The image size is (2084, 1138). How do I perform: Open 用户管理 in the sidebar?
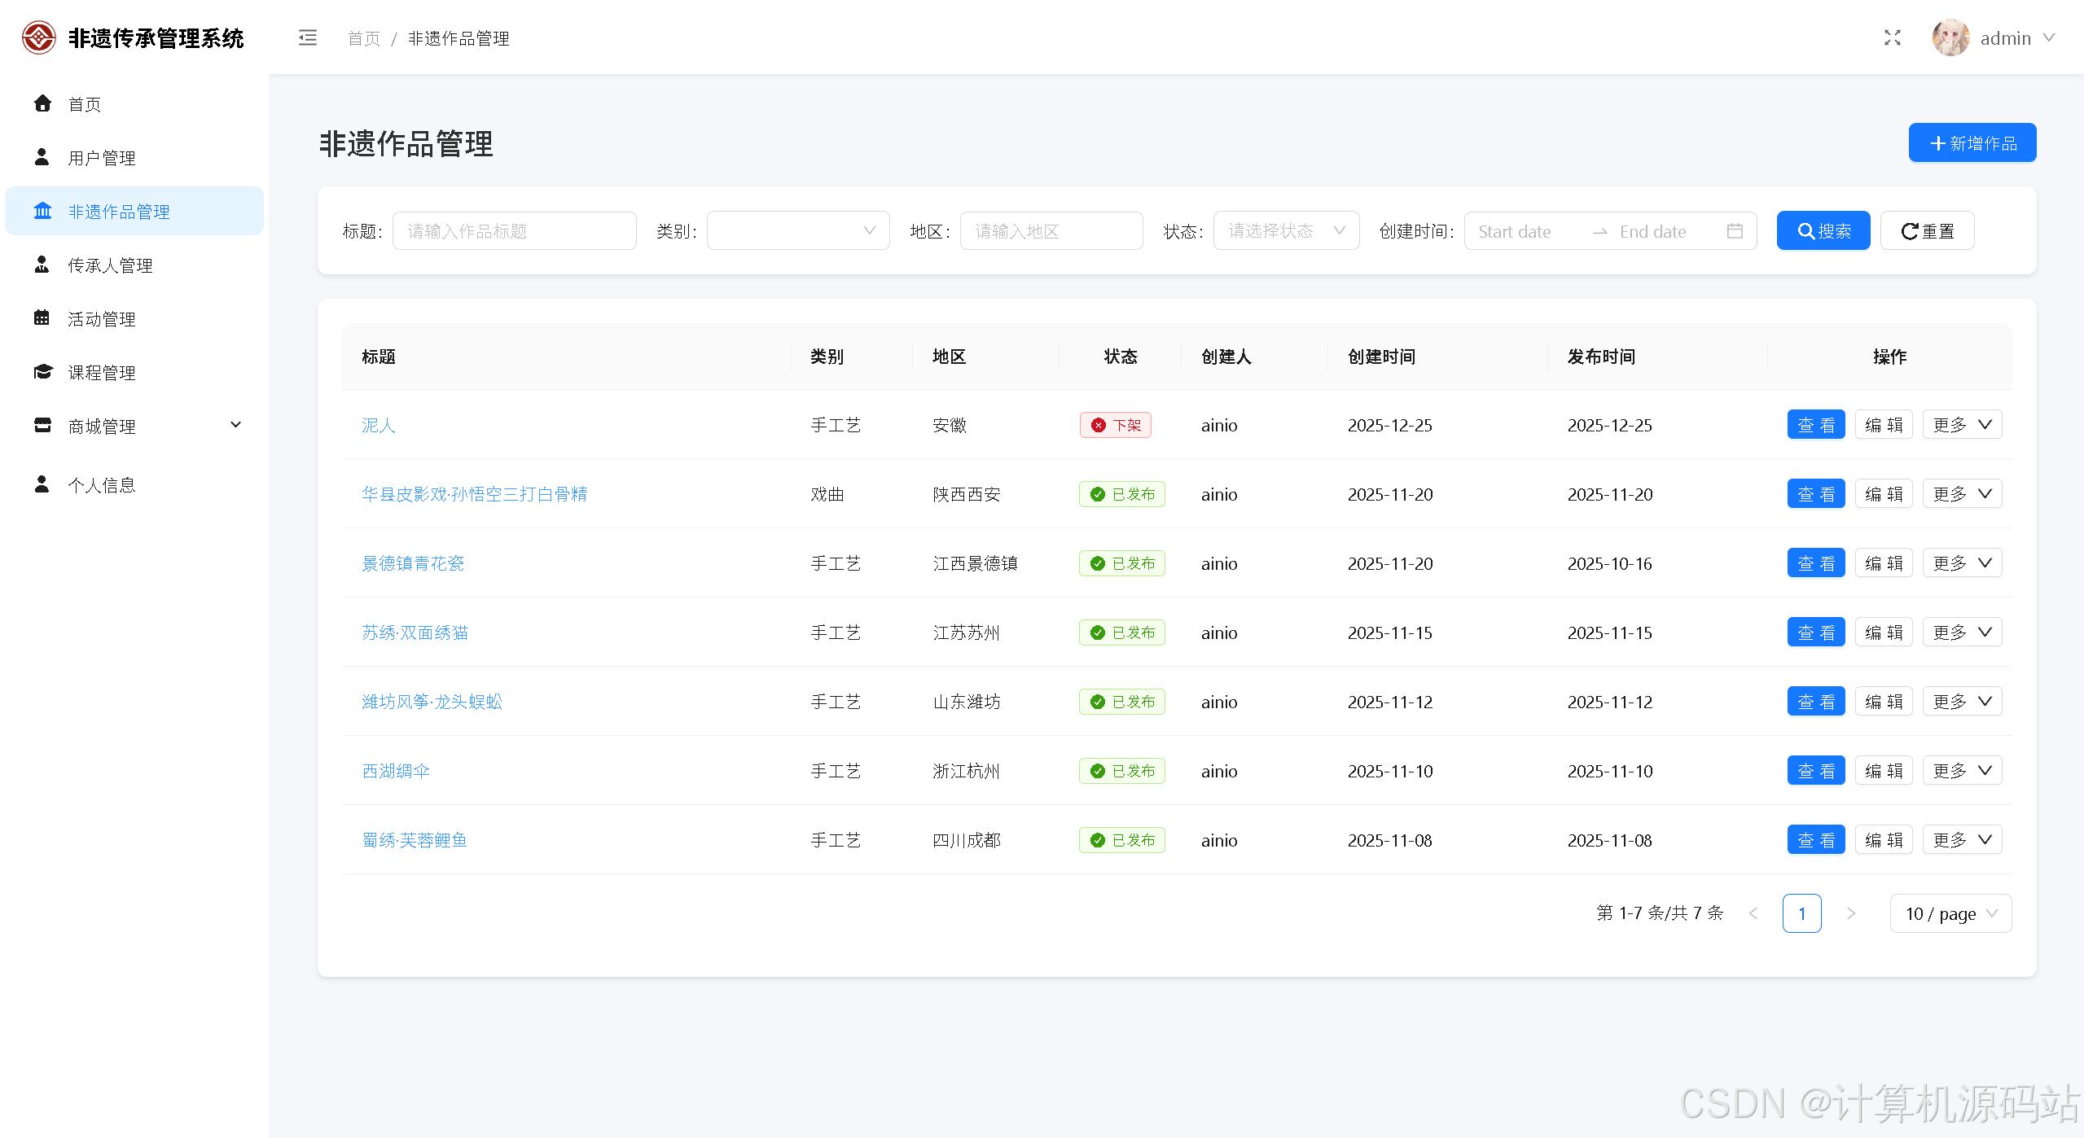coord(102,158)
